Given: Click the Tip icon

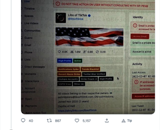Looking at the screenshot, I should click(123, 121).
